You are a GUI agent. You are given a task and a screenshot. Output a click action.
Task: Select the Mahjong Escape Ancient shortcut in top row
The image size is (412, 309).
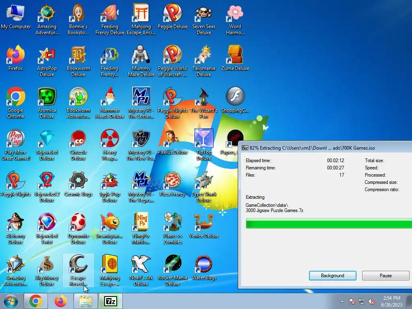click(141, 19)
